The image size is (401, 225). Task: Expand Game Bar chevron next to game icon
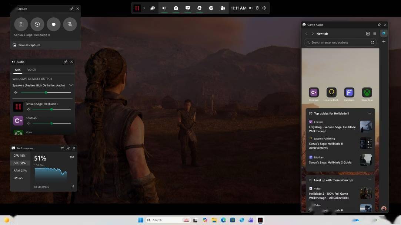(144, 8)
